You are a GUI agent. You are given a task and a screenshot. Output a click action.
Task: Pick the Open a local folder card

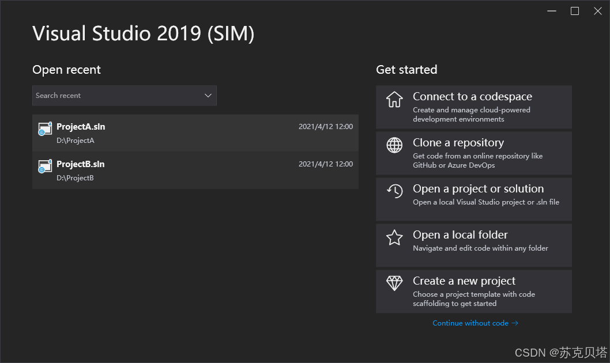pyautogui.click(x=474, y=245)
